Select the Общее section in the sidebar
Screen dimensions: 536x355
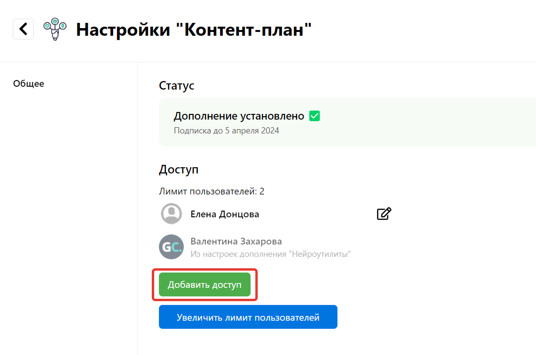coord(29,83)
